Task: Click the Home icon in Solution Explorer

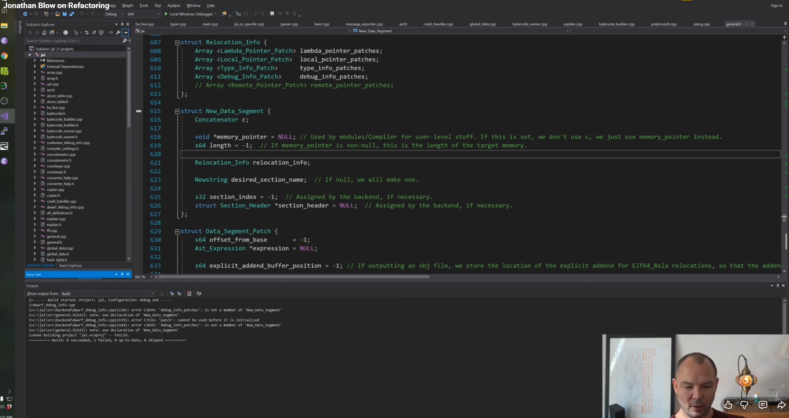Action: click(x=44, y=32)
